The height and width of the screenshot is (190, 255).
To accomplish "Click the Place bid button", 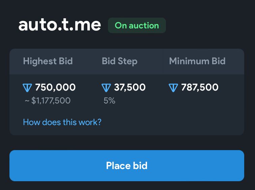I will [127, 166].
